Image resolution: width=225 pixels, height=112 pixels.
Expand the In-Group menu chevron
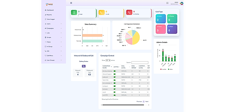click(61, 47)
